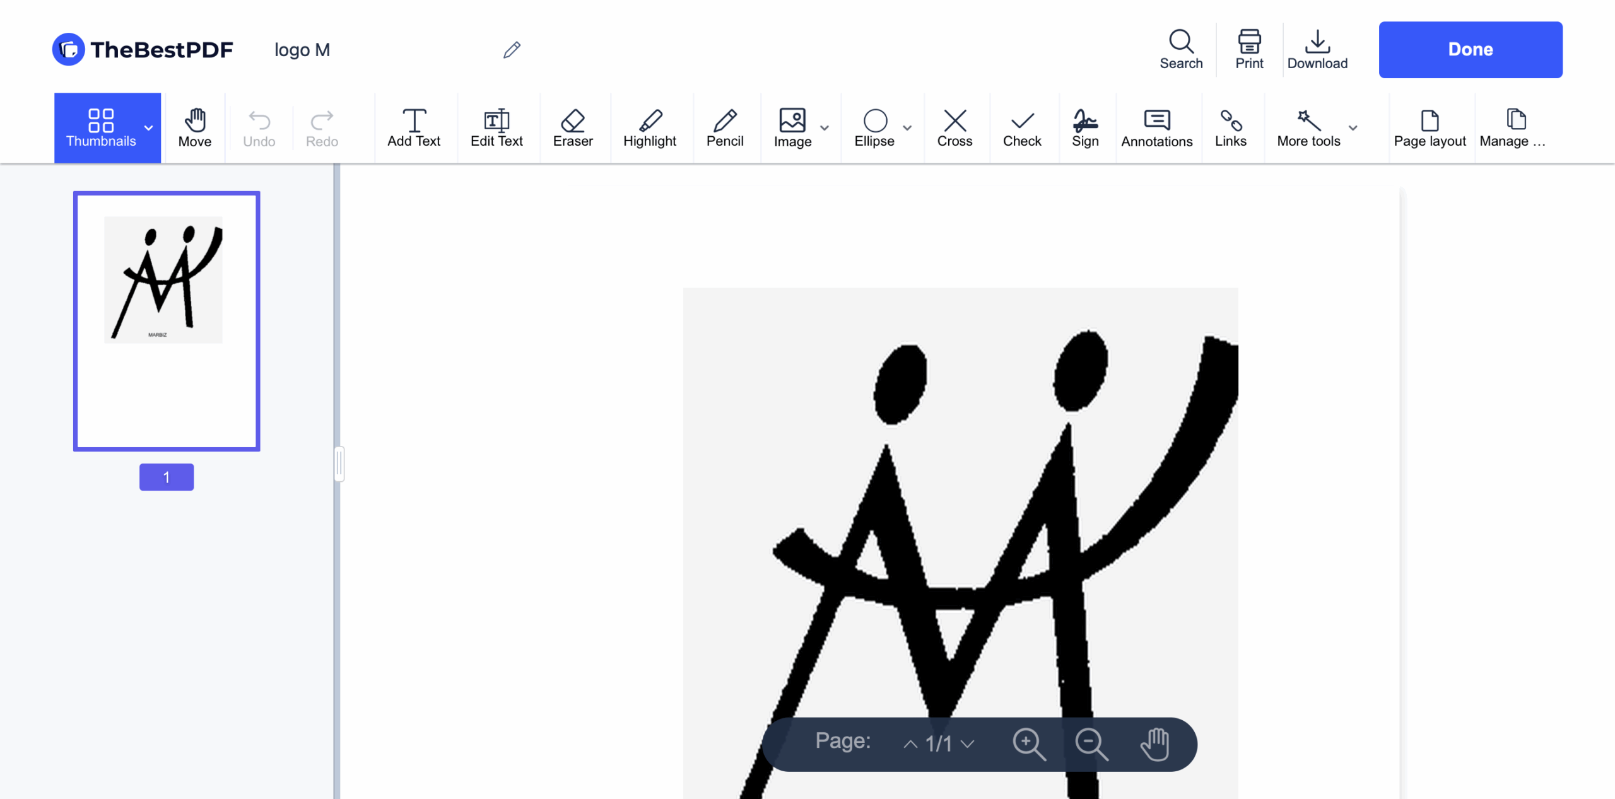Choose the Pencil drawing tool

724,128
